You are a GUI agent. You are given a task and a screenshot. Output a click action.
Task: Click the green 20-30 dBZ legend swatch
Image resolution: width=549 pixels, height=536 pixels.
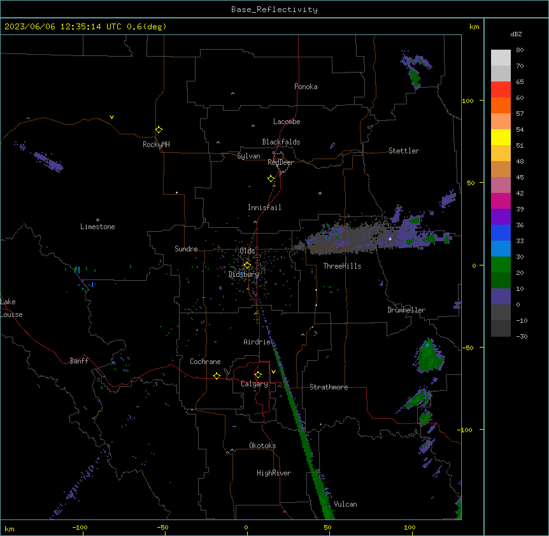pyautogui.click(x=501, y=265)
